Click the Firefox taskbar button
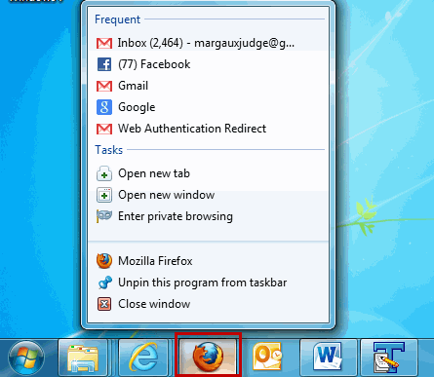 208,356
